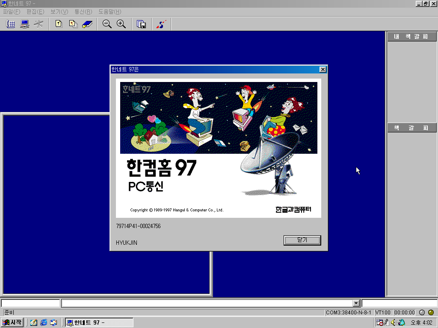Image resolution: width=438 pixels, height=328 pixels.
Task: Click the multi-page upload arrow icon
Action: pyautogui.click(x=73, y=24)
